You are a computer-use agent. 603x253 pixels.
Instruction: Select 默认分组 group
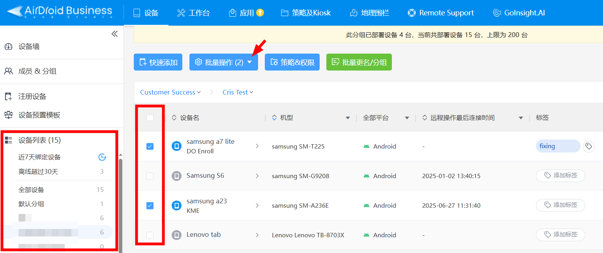coord(31,204)
